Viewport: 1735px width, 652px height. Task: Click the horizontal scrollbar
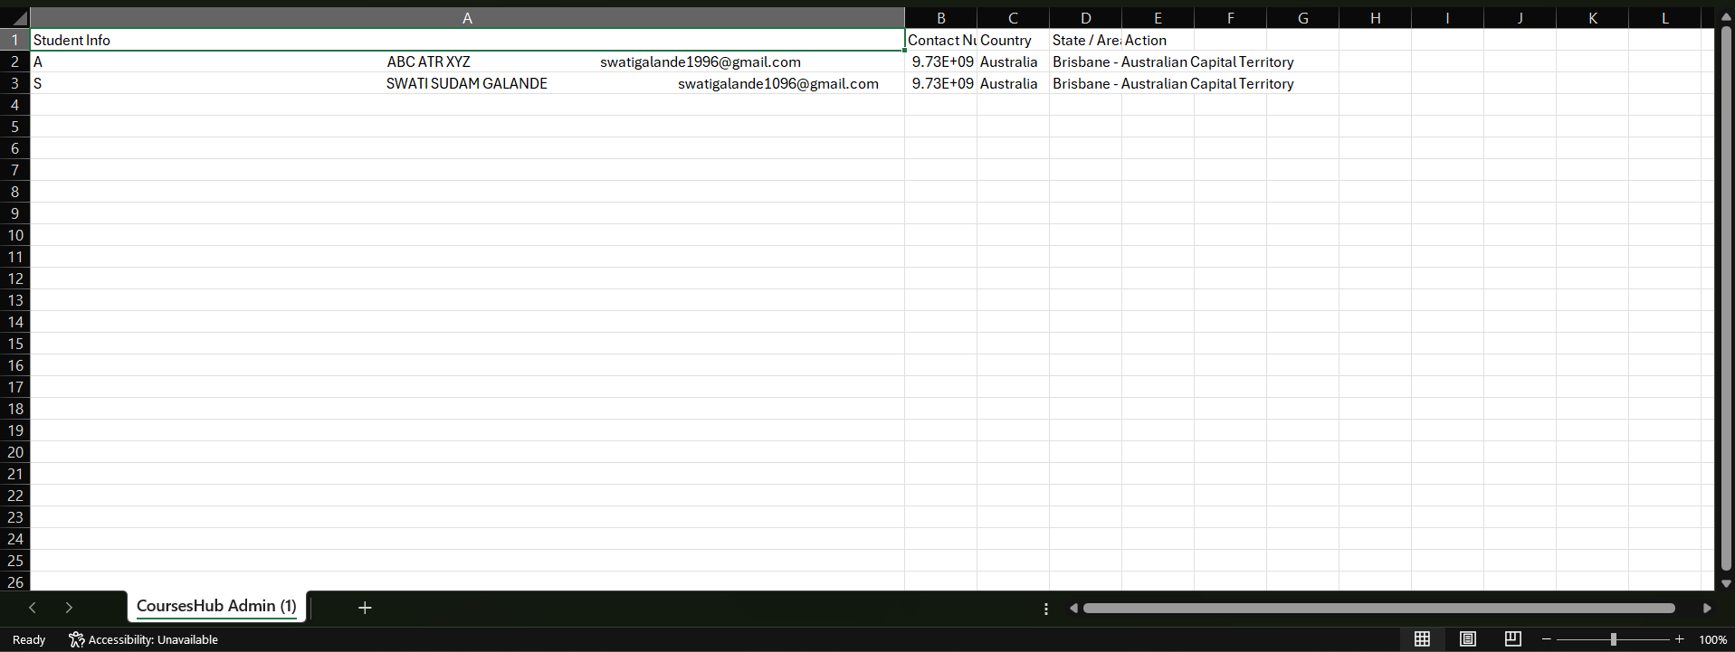pyautogui.click(x=1378, y=609)
